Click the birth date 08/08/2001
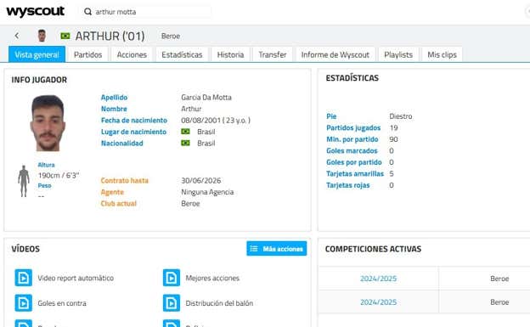The image size is (530, 327). (200, 121)
